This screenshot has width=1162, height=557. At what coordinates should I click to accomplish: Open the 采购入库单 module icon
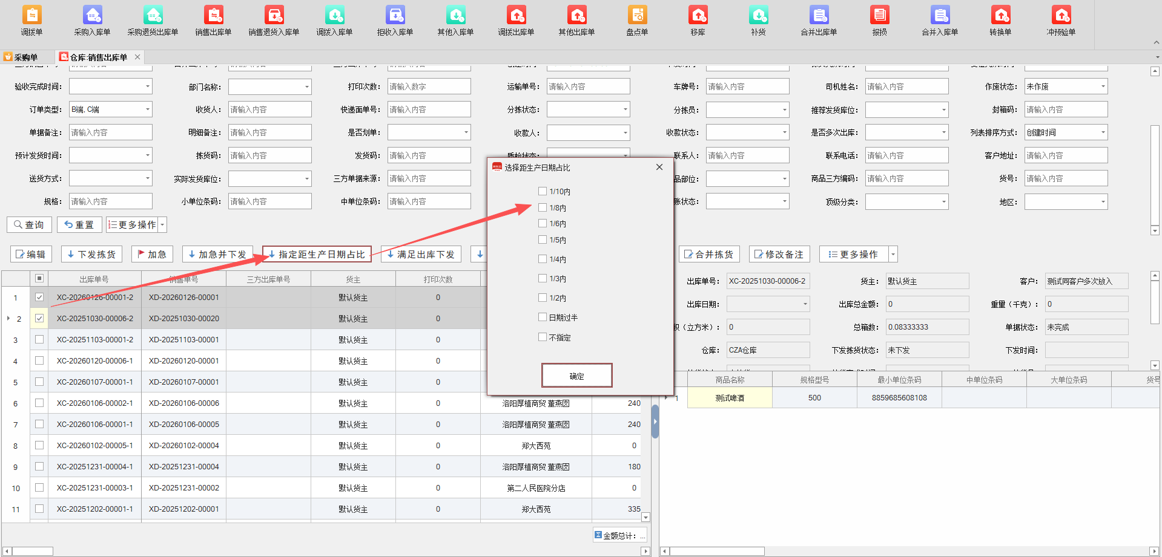[92, 20]
